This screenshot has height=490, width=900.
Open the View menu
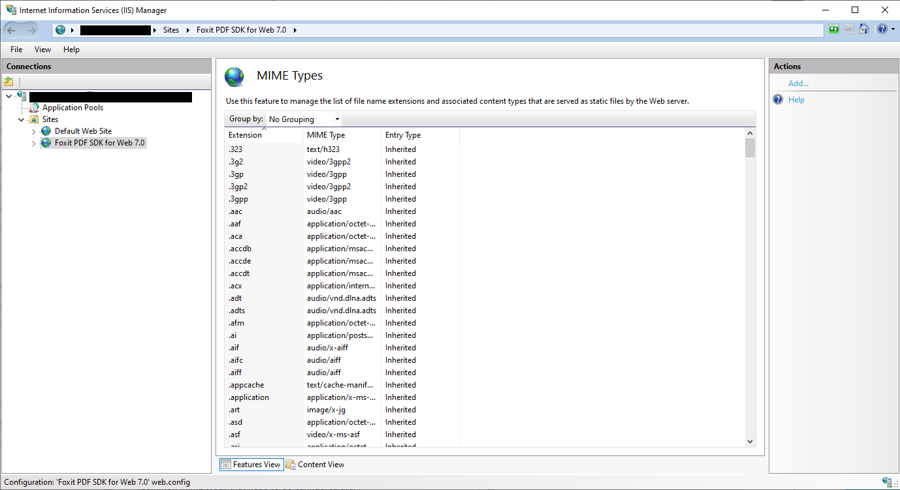pos(42,50)
